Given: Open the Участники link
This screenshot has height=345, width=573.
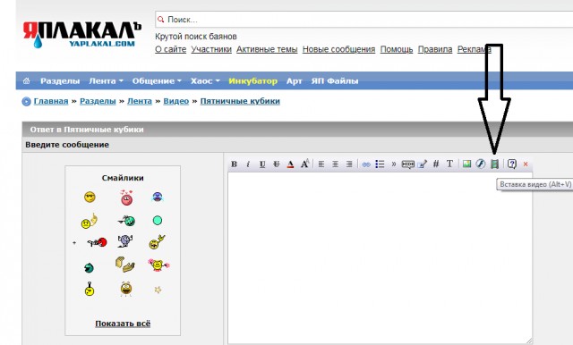Looking at the screenshot, I should 211,49.
